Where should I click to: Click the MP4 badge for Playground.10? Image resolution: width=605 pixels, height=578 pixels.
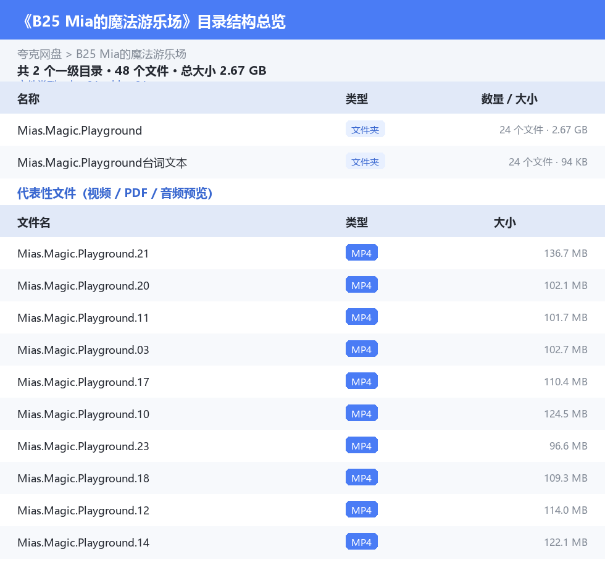(x=362, y=413)
